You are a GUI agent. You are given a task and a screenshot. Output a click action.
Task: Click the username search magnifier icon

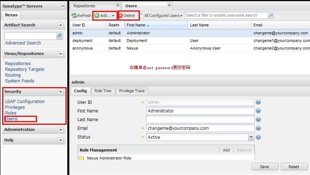point(271,15)
